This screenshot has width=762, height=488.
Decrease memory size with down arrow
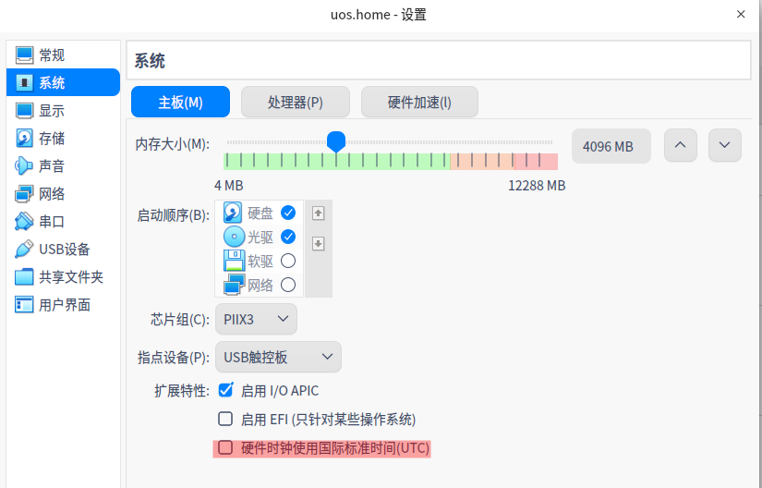[724, 145]
